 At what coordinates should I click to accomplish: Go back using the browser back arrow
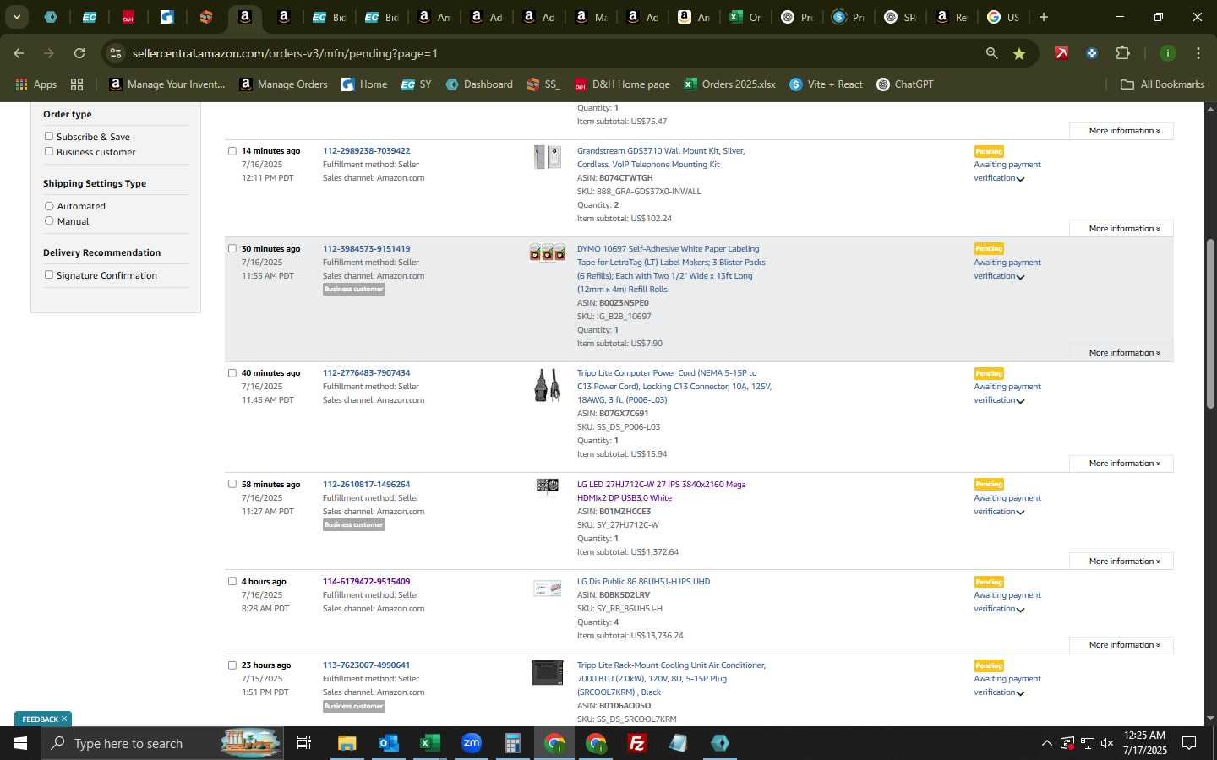point(19,53)
